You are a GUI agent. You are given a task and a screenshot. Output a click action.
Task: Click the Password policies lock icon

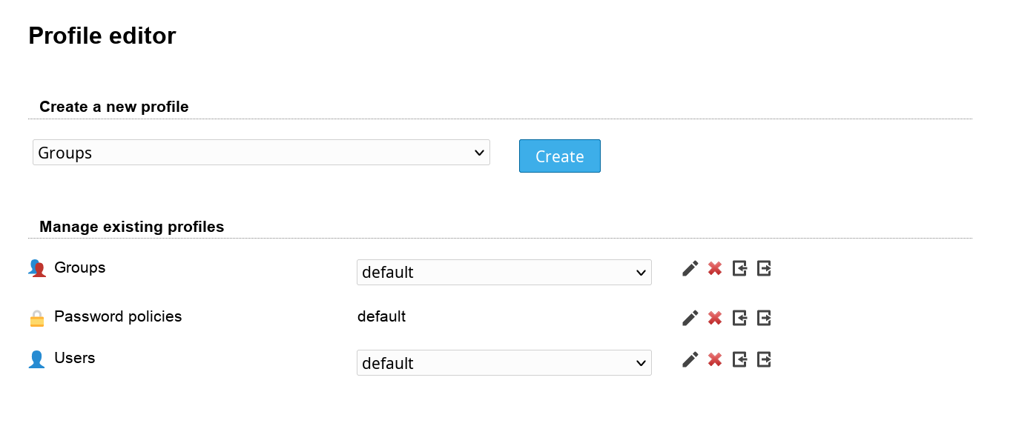click(x=37, y=319)
